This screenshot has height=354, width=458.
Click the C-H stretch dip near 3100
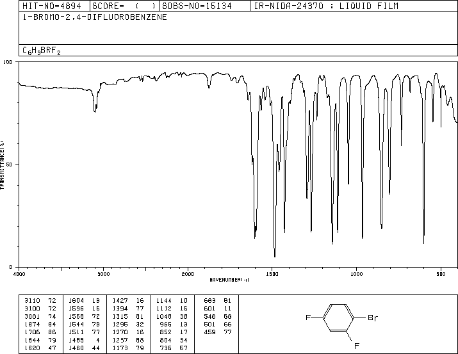point(95,109)
